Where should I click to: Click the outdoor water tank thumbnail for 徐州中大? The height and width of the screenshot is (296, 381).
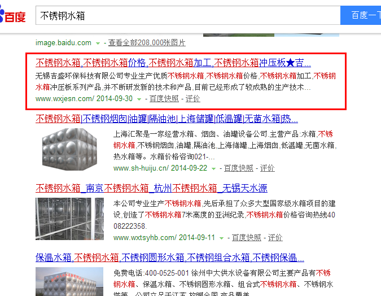click(69, 282)
